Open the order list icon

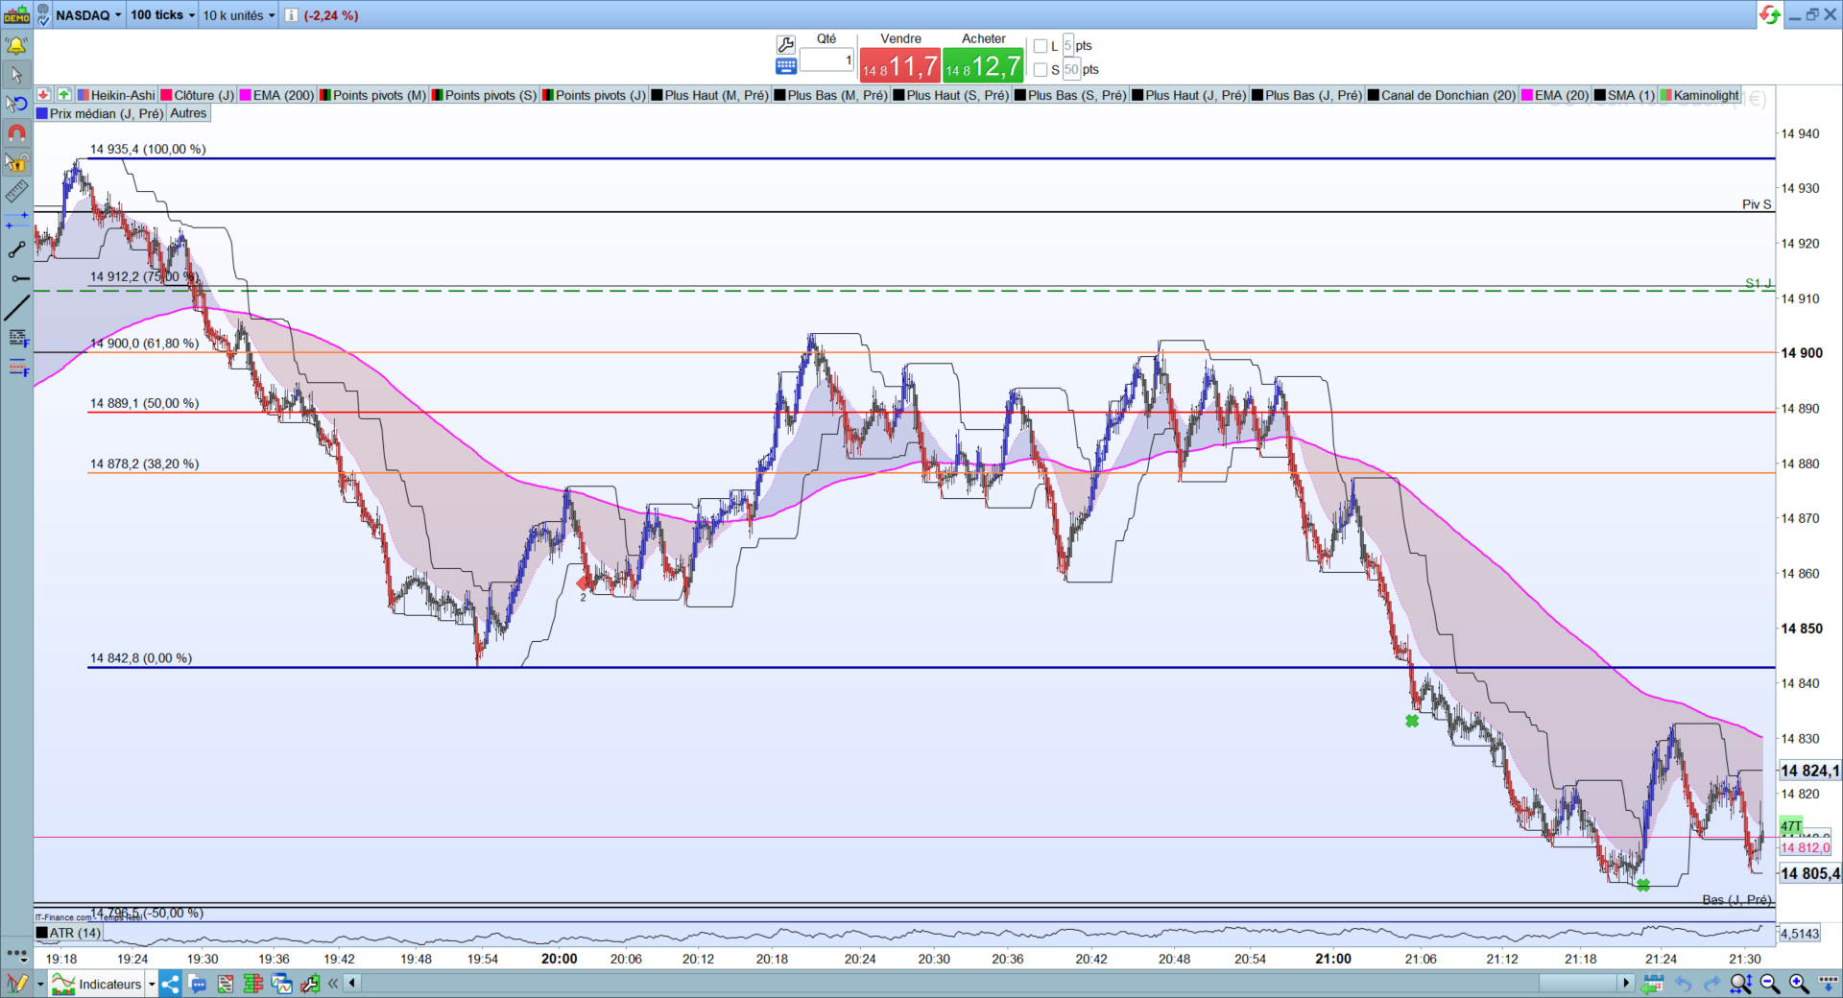pyautogui.click(x=226, y=984)
